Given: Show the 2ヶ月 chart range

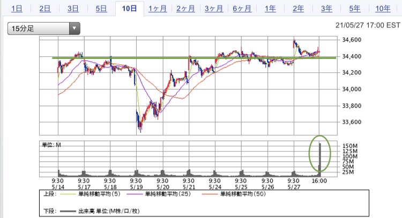Looking at the screenshot, I should click(x=185, y=9).
